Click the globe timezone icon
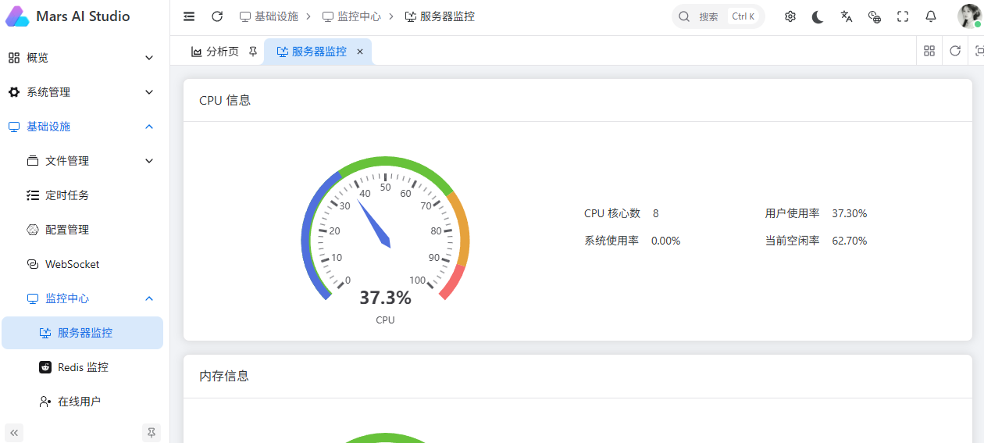This screenshot has height=443, width=984. (x=875, y=16)
